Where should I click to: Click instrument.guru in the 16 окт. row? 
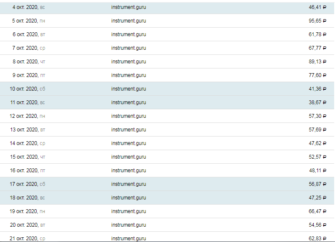[x=129, y=171]
